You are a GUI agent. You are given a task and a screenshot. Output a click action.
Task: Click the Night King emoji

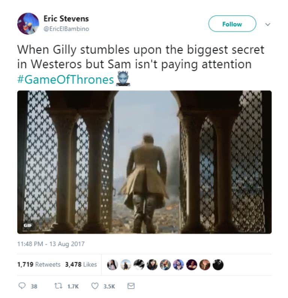click(x=123, y=78)
